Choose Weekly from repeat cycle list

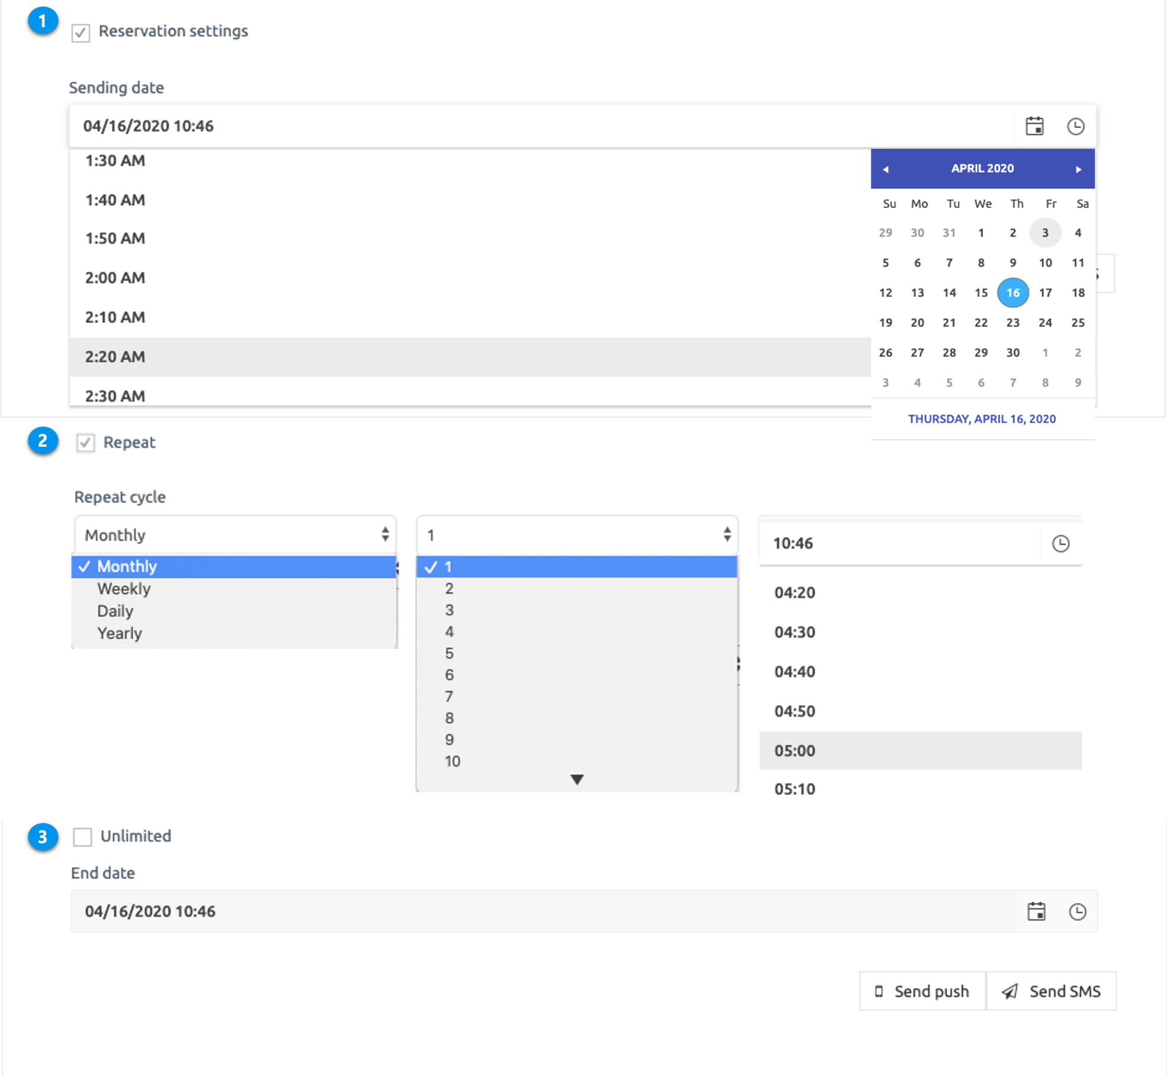tap(124, 589)
